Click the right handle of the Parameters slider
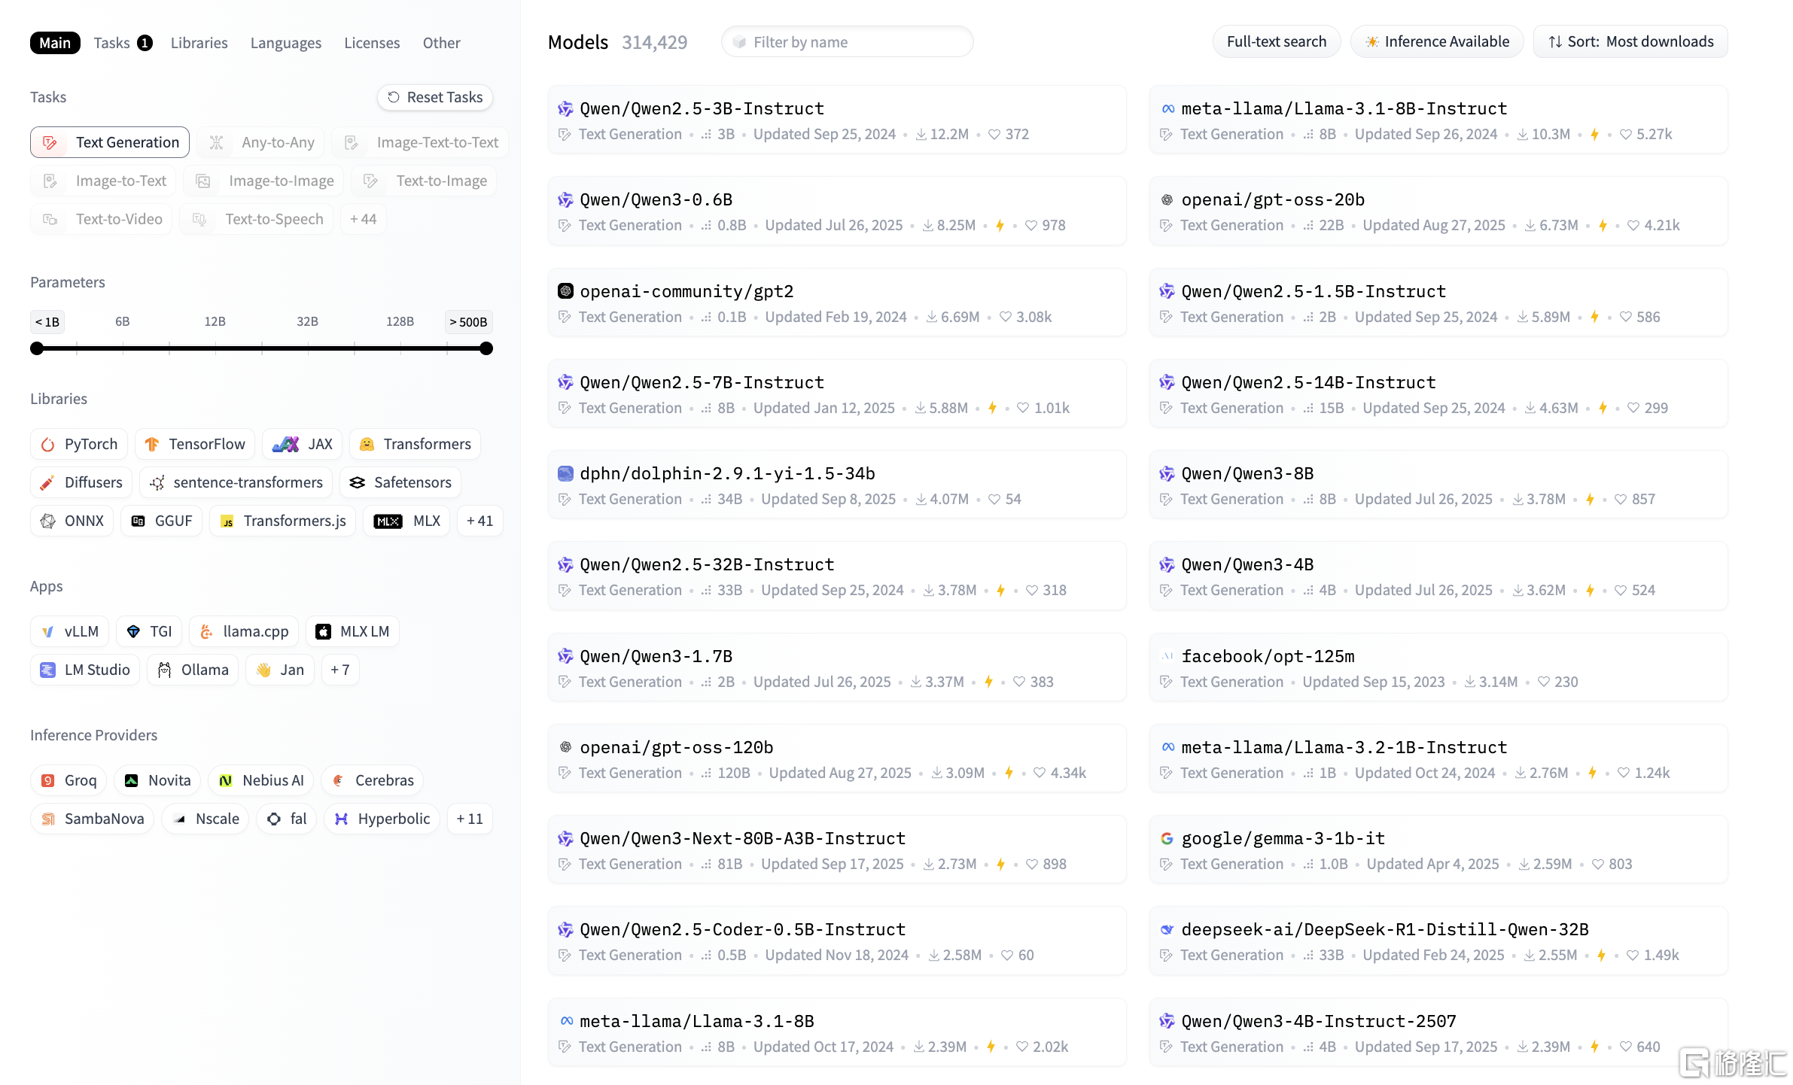Viewport: 1793px width, 1085px height. pyautogui.click(x=486, y=348)
